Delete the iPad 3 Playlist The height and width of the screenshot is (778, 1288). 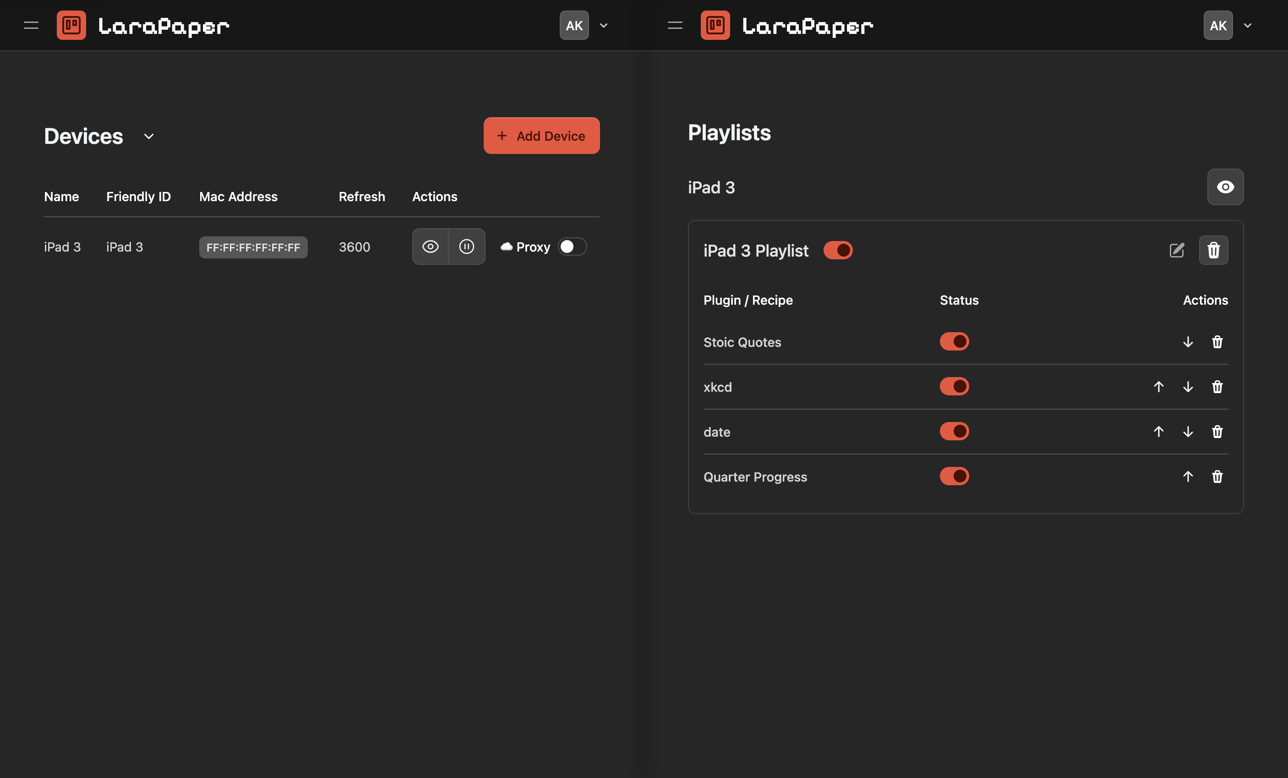(x=1214, y=251)
